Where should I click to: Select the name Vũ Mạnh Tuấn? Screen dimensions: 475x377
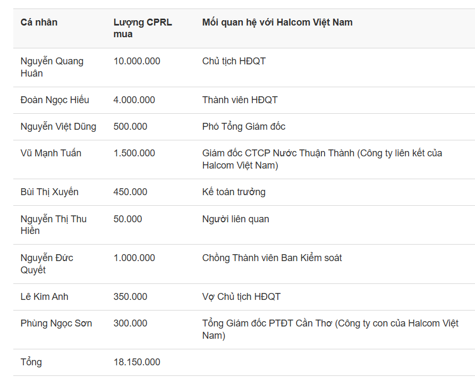(x=51, y=153)
